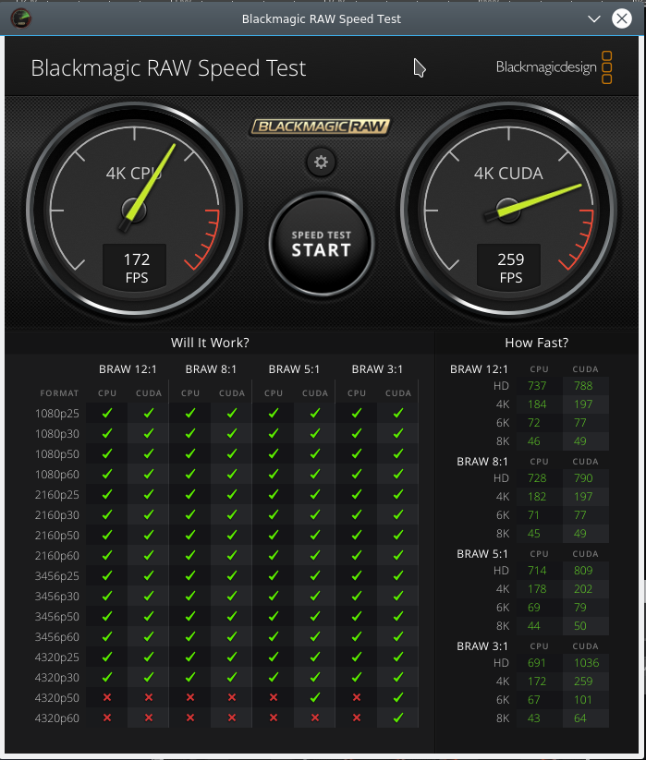Click BRAW 3:1 6K CUDA value 101
Screen dimensions: 646x760
click(x=583, y=700)
